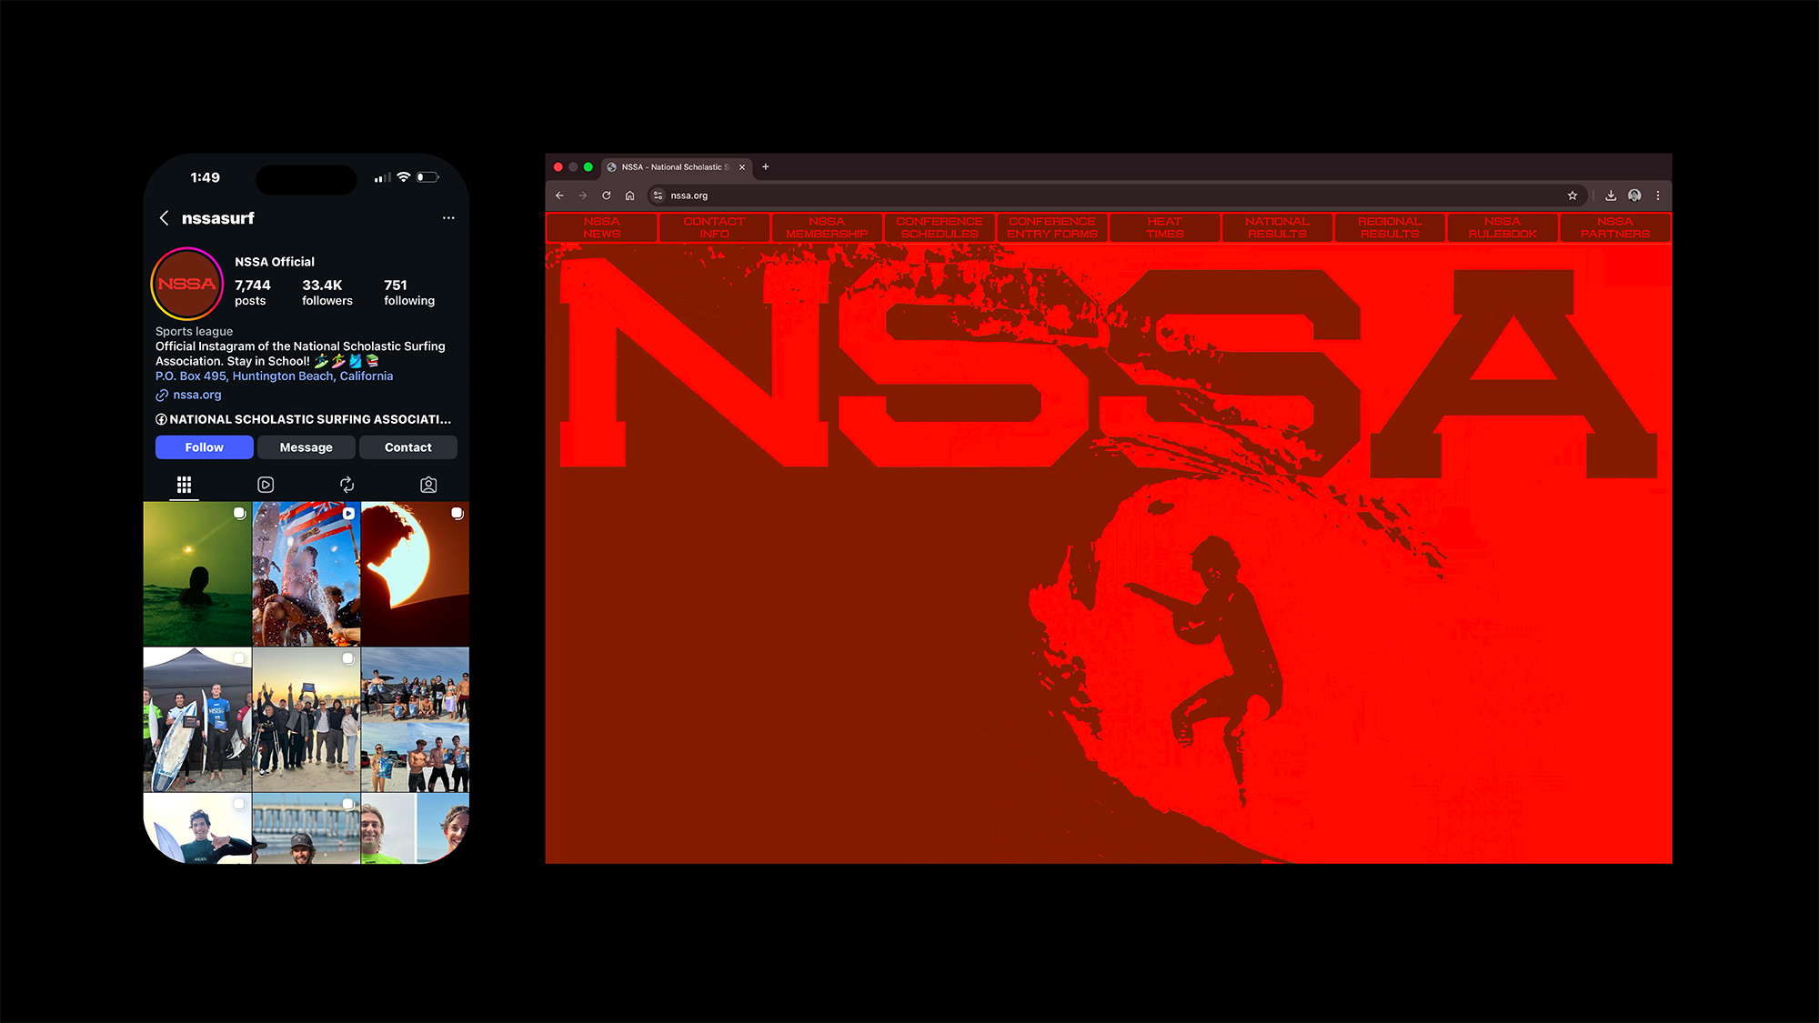Open profile options via the ellipsis

pyautogui.click(x=448, y=217)
